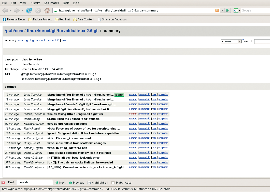Click the /pub/scm breadcrumb link
Viewport: 270px width, 192px height.
[14, 31]
